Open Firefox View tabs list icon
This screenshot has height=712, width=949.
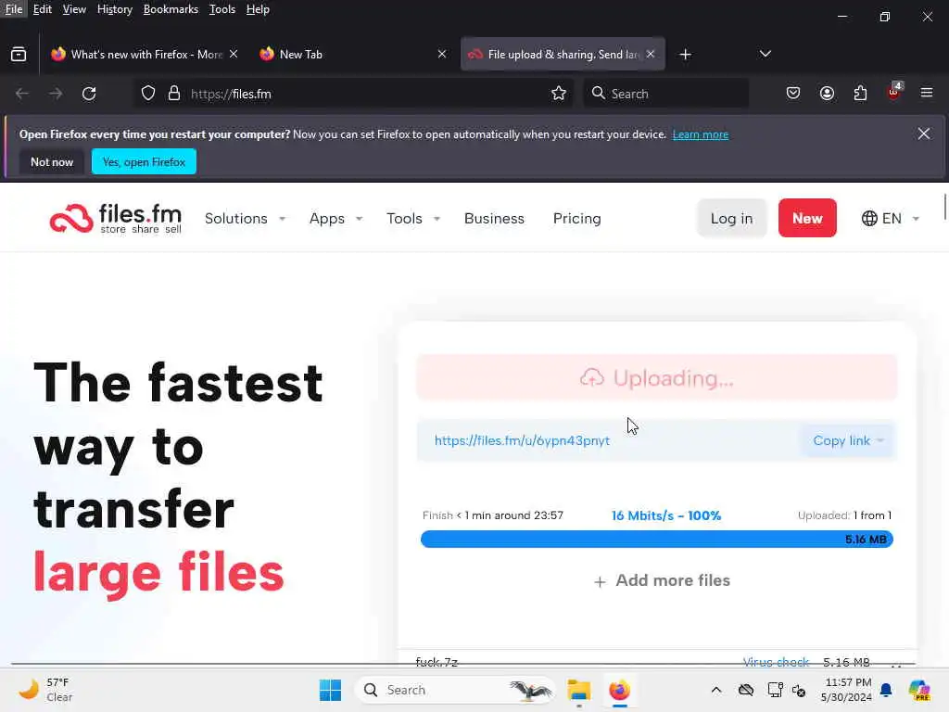point(19,55)
